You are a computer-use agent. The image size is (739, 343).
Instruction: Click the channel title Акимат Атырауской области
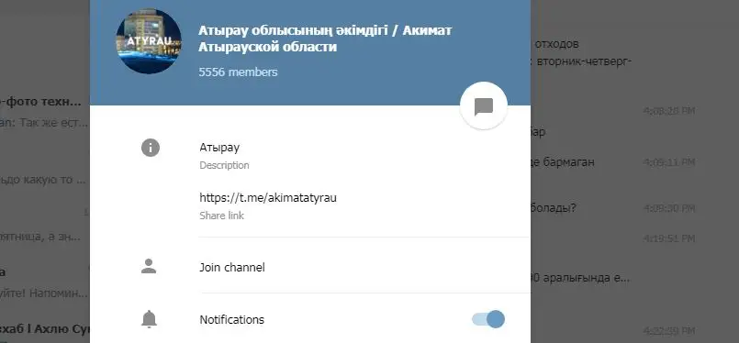[x=325, y=39]
